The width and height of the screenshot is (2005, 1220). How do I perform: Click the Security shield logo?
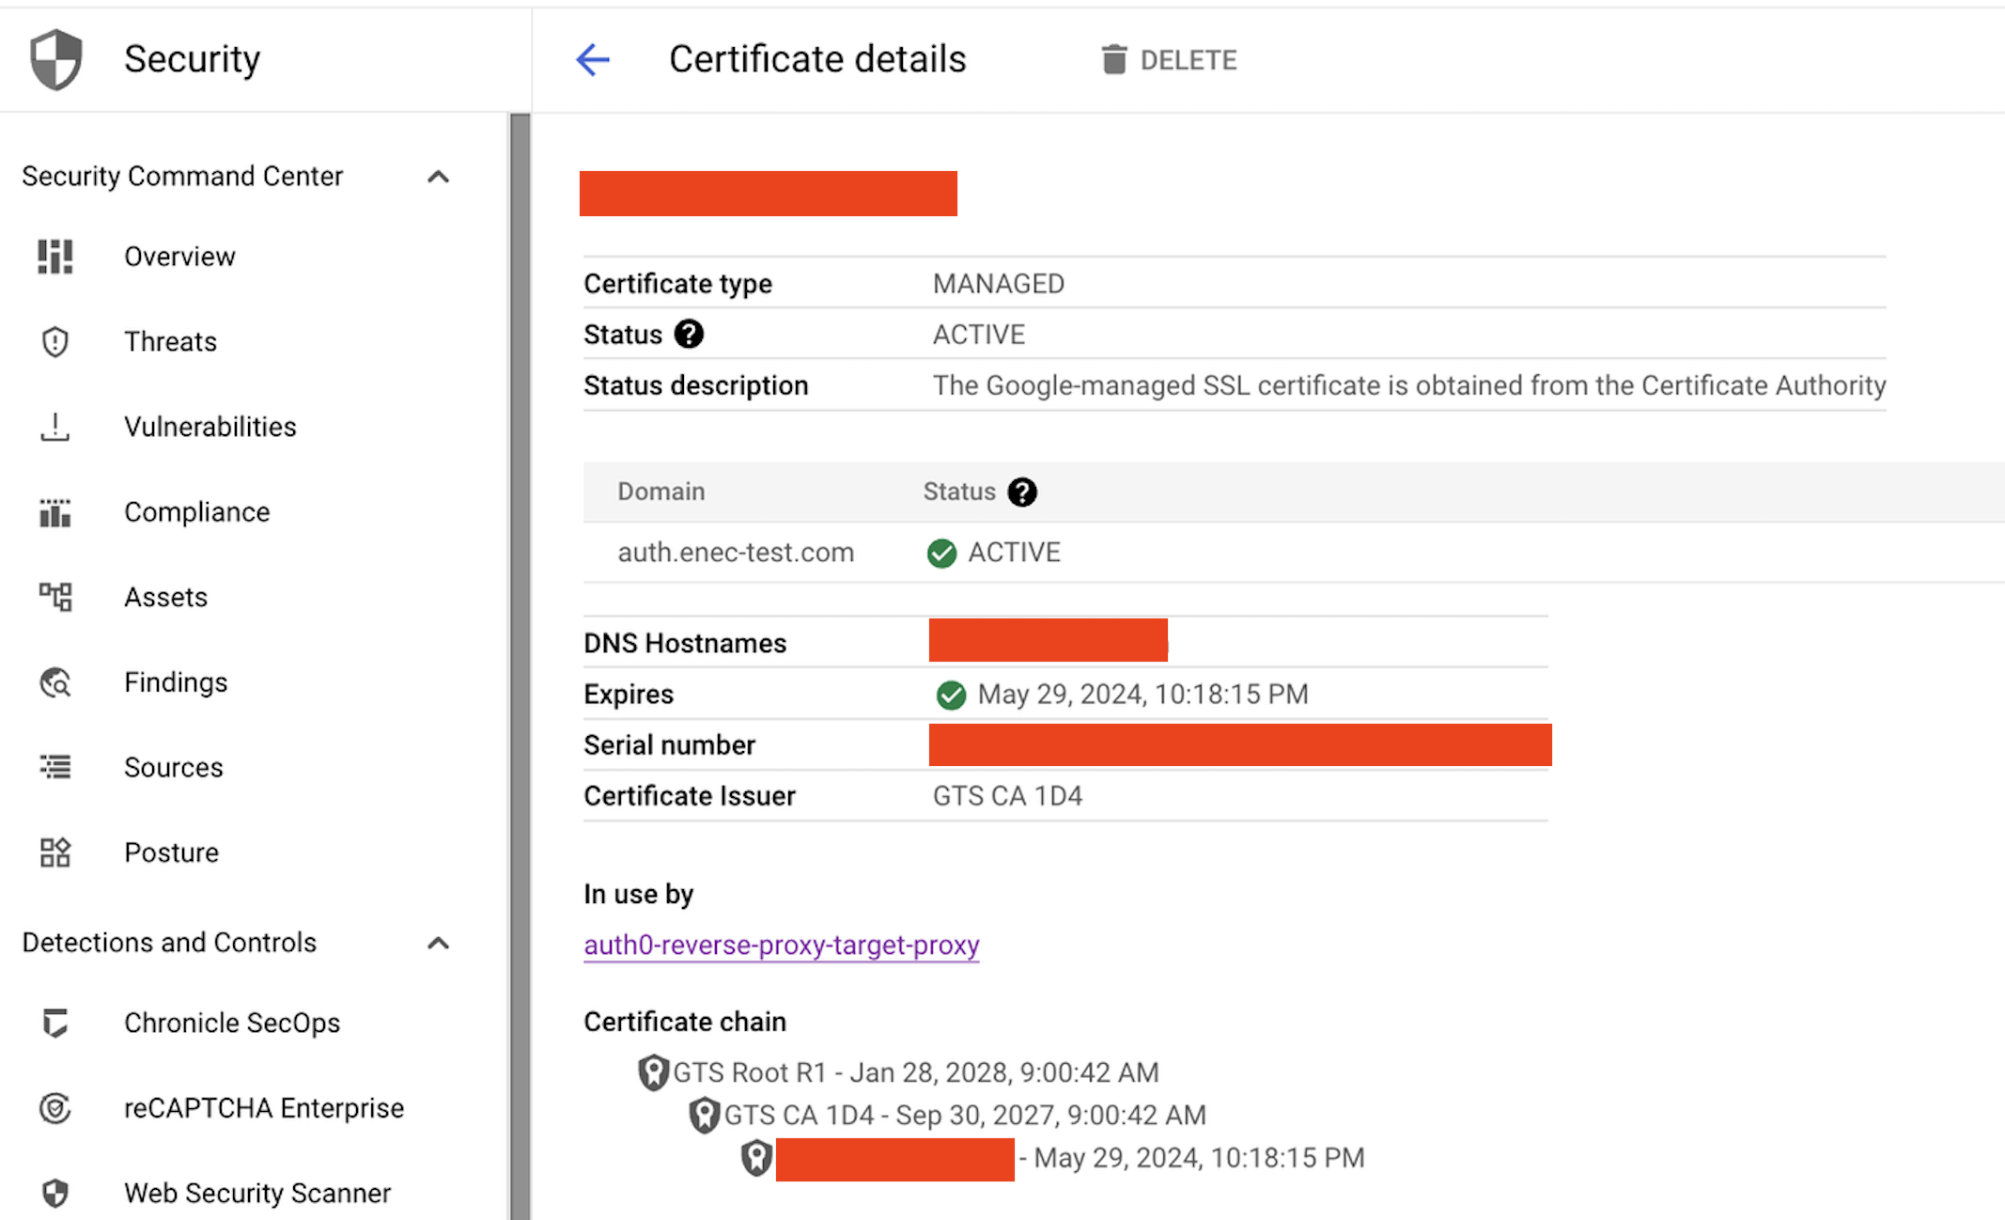pyautogui.click(x=56, y=59)
